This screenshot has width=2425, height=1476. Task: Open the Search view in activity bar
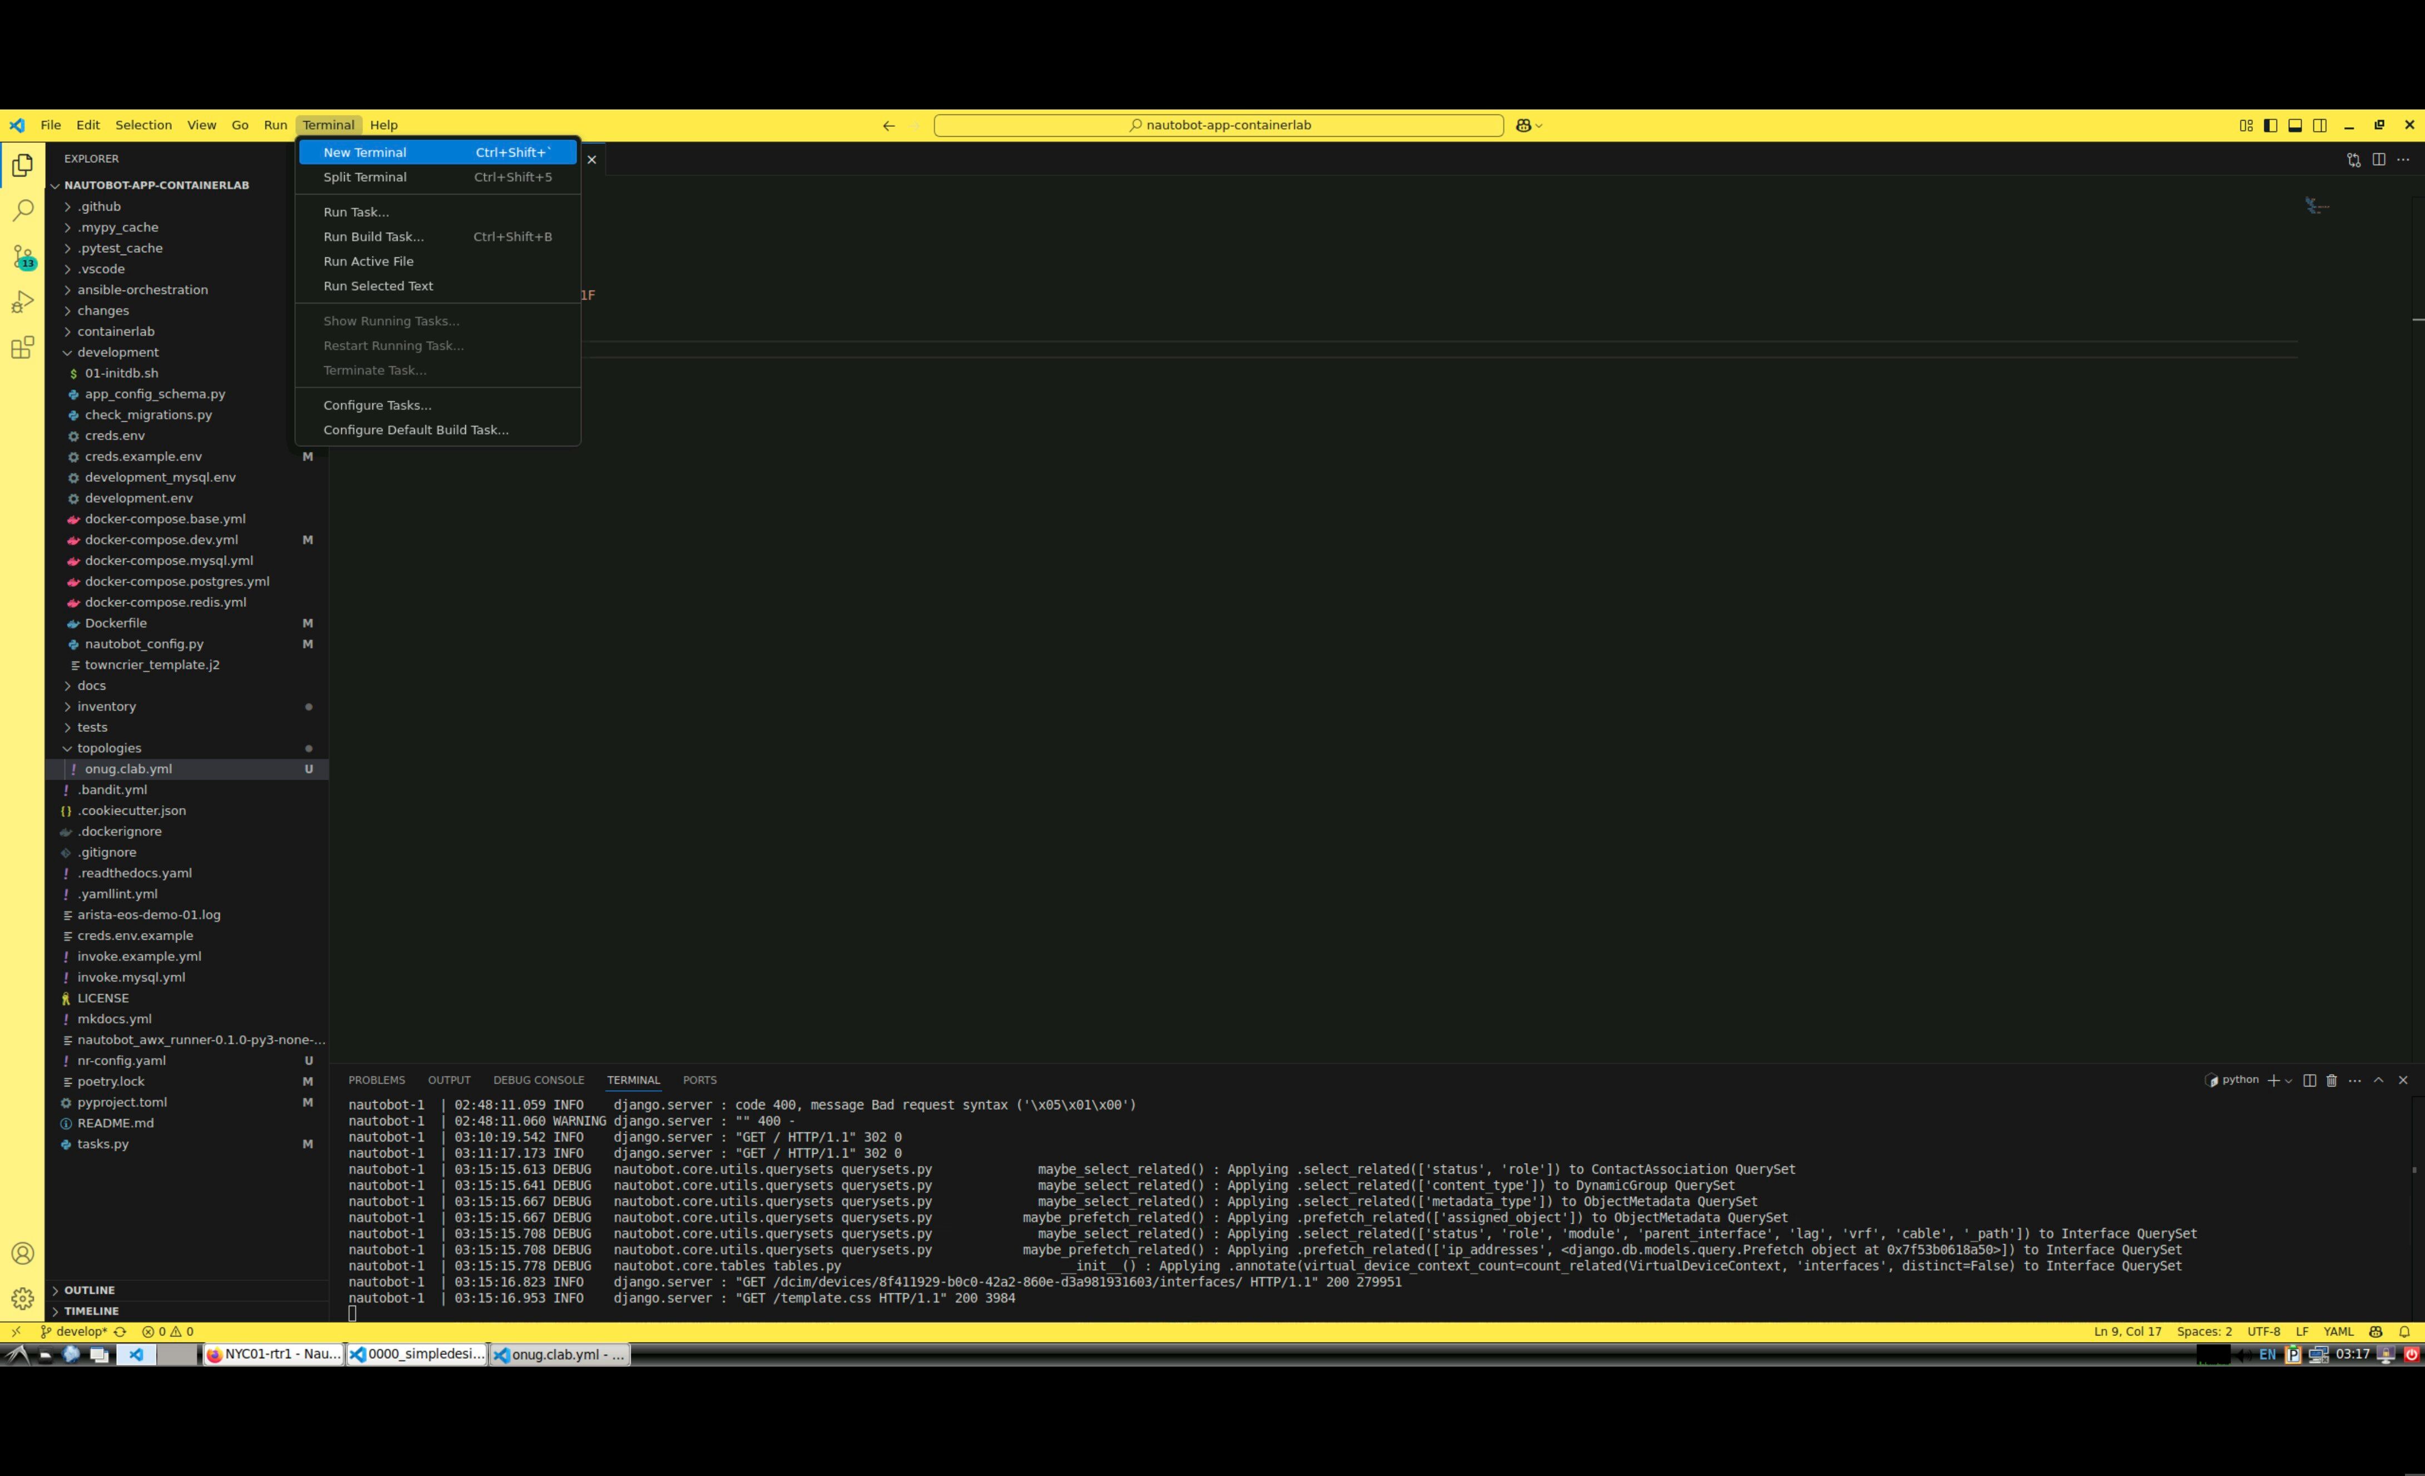pyautogui.click(x=23, y=211)
